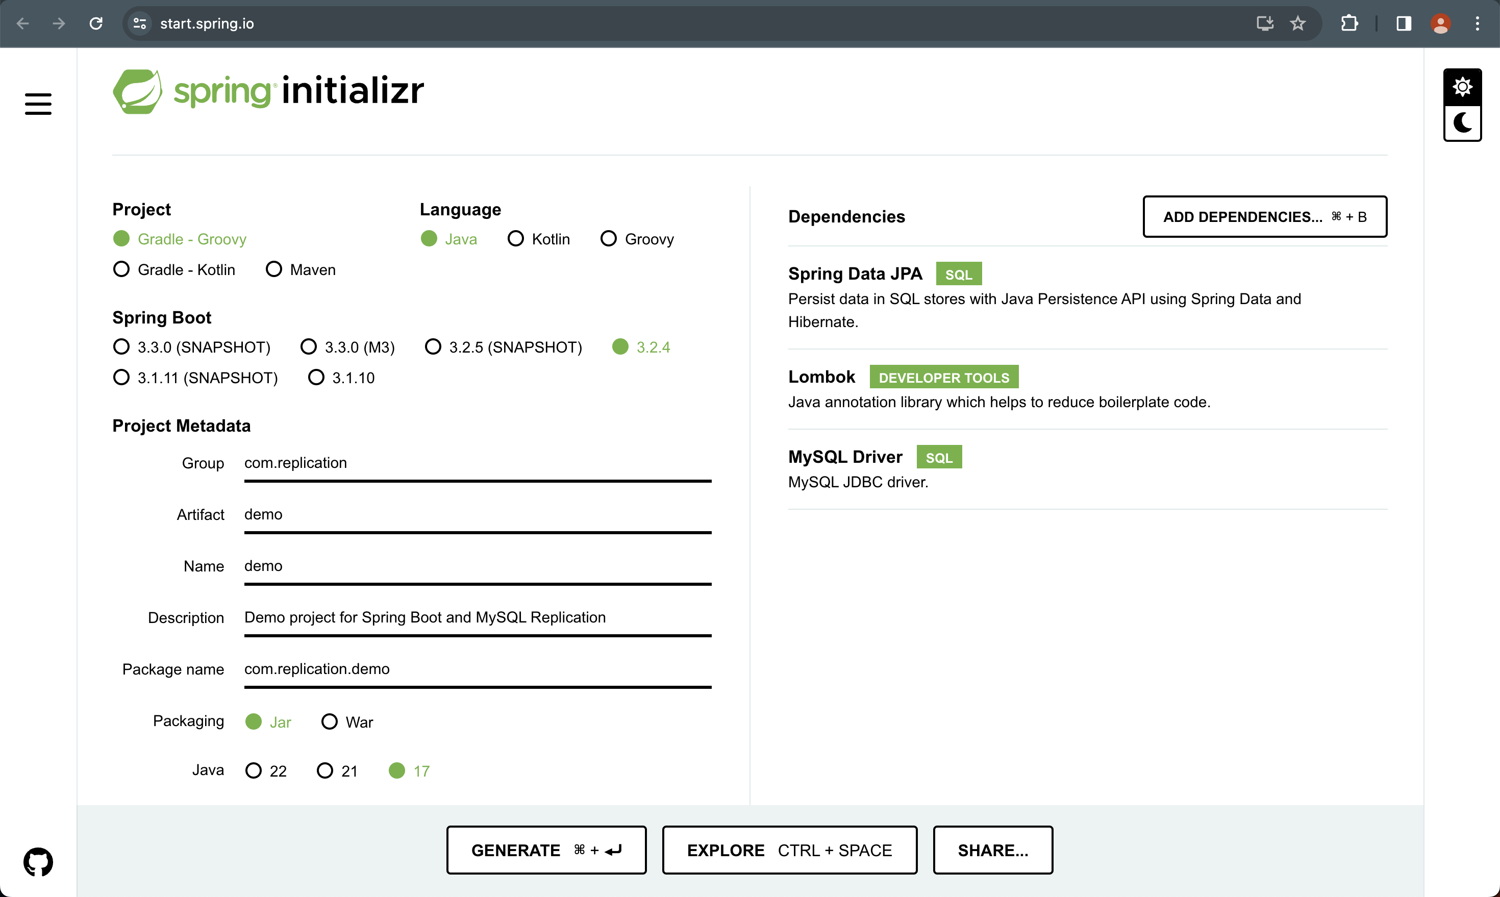Click the Spring Boot heading
The width and height of the screenshot is (1500, 897).
click(x=162, y=317)
